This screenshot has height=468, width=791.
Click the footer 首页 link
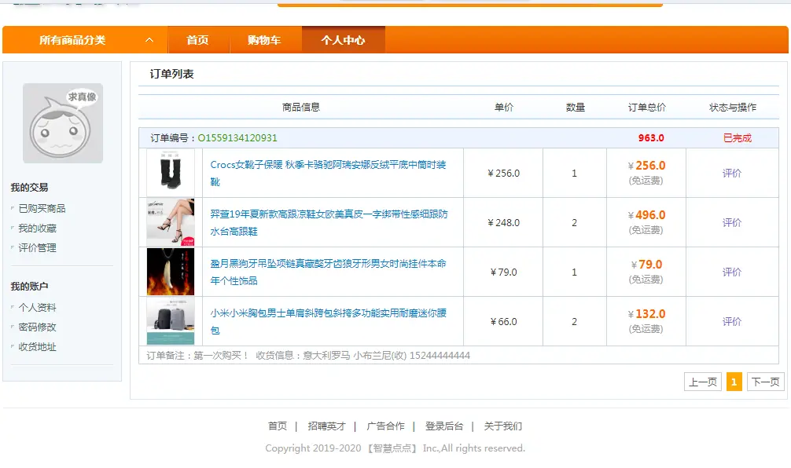(277, 426)
